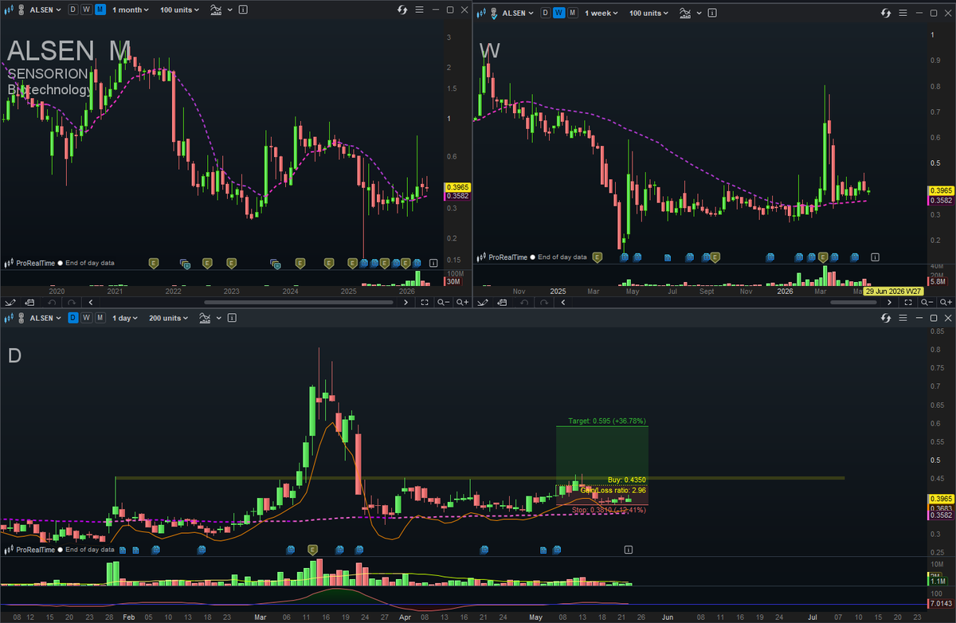This screenshot has width=956, height=623.
Task: Open ALSEN ticker dropdown in daily chart
Action: coord(45,318)
